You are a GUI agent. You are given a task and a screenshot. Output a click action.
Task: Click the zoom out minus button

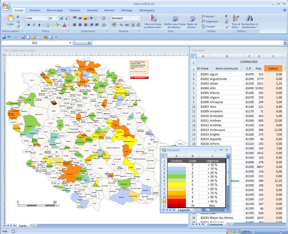(x=253, y=231)
